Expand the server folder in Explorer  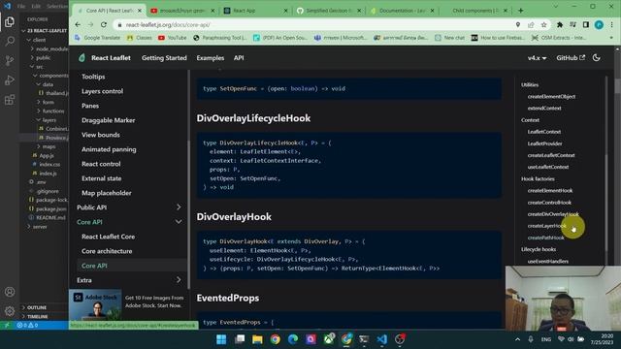40,227
